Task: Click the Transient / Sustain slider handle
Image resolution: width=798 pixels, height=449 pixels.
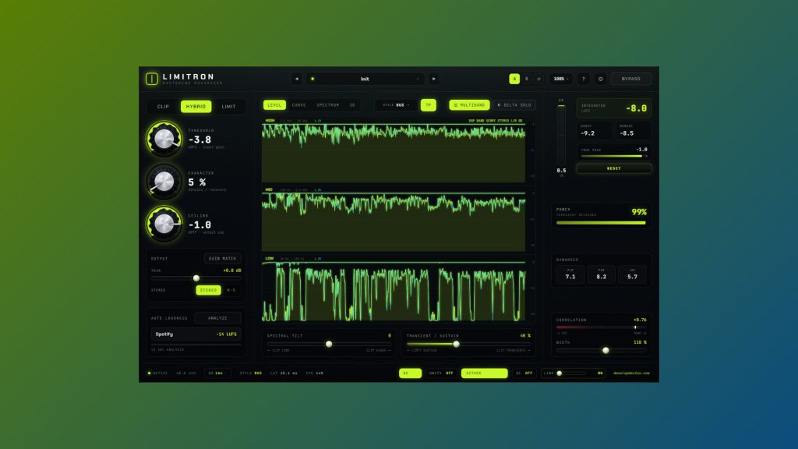Action: [x=456, y=344]
